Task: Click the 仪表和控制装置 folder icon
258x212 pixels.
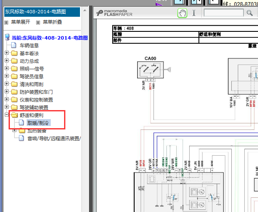Action: point(14,99)
